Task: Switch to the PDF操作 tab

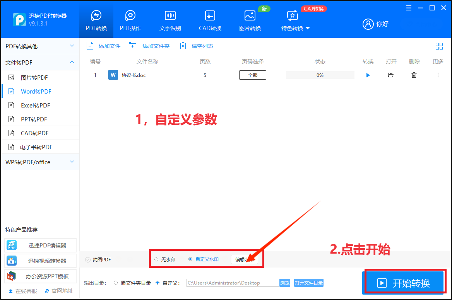Action: coord(130,20)
